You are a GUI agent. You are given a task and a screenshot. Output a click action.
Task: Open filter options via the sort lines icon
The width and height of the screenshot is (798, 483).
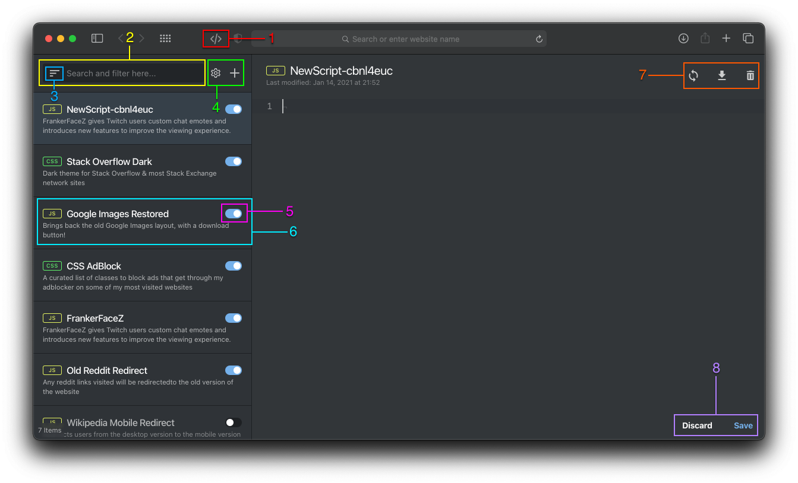pyautogui.click(x=53, y=72)
